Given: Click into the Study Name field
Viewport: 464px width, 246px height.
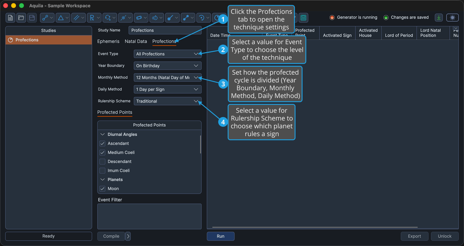Looking at the screenshot, I should [x=165, y=30].
